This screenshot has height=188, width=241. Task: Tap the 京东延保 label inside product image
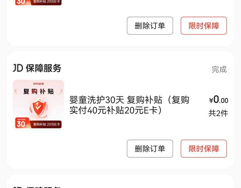pos(38,84)
